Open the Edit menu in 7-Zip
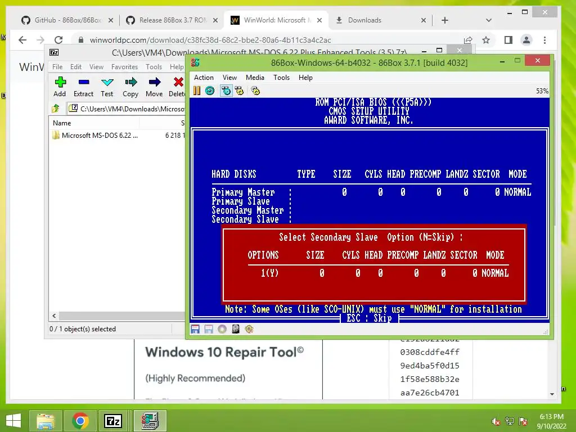The height and width of the screenshot is (432, 576). [76, 67]
